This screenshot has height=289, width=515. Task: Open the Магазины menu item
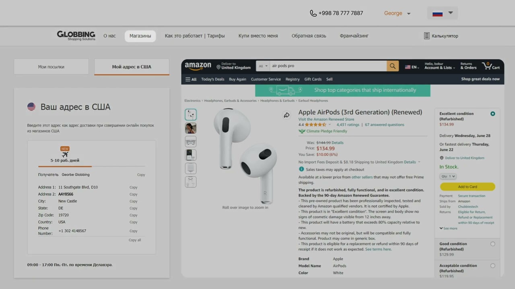[x=140, y=36]
